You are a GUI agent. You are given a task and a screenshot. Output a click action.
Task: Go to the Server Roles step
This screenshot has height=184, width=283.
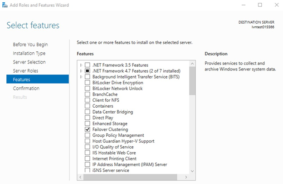pos(25,71)
